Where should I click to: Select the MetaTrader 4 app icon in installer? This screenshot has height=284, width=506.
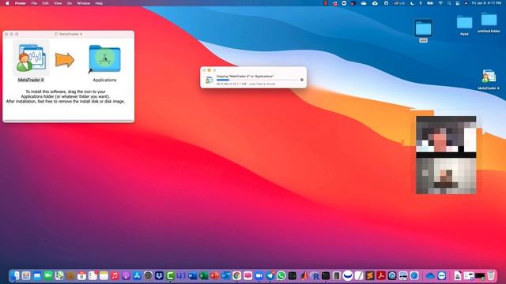pyautogui.click(x=31, y=58)
